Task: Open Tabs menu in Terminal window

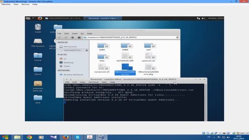Action: click(104, 82)
